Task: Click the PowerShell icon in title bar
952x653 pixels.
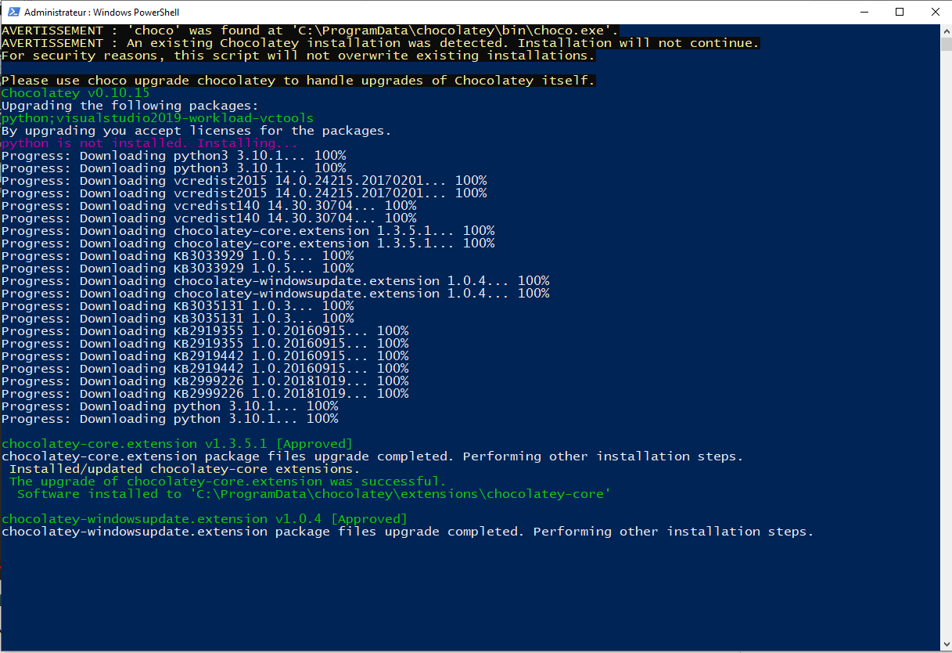Action: 13,12
